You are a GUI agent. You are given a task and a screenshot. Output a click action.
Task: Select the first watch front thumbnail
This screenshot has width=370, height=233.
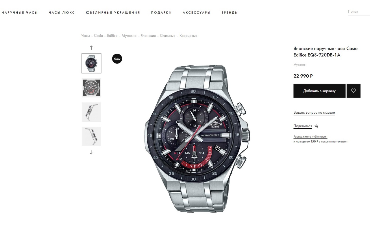tap(91, 63)
